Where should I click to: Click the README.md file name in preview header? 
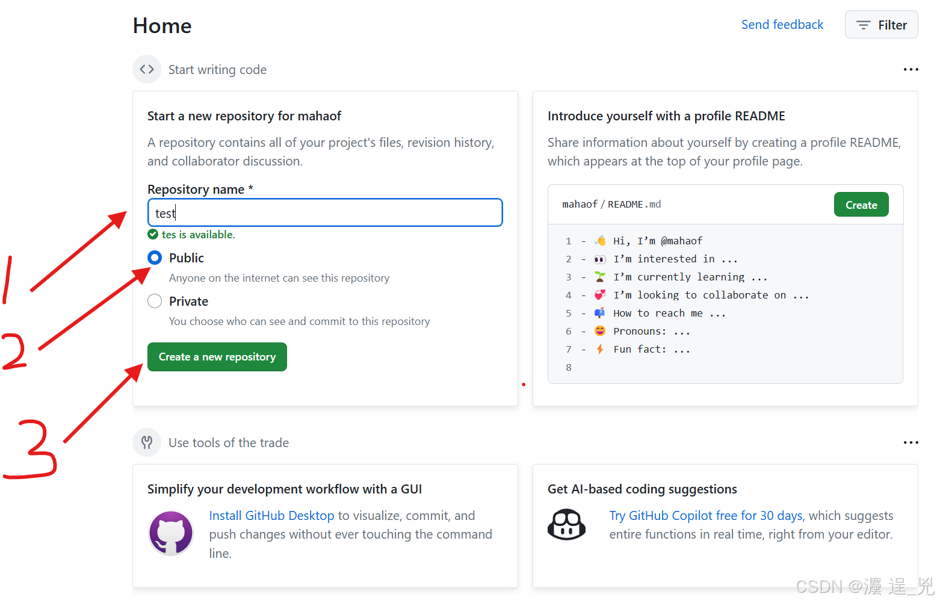[x=634, y=205]
